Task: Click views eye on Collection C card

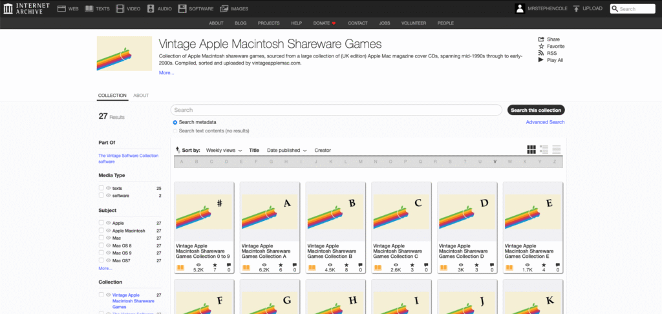Action: 395,265
